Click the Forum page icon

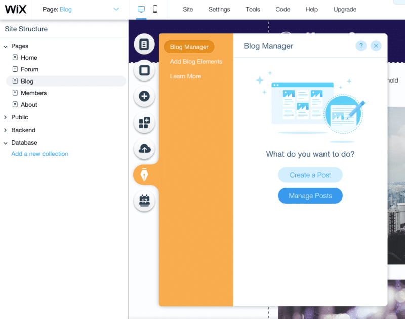click(15, 69)
